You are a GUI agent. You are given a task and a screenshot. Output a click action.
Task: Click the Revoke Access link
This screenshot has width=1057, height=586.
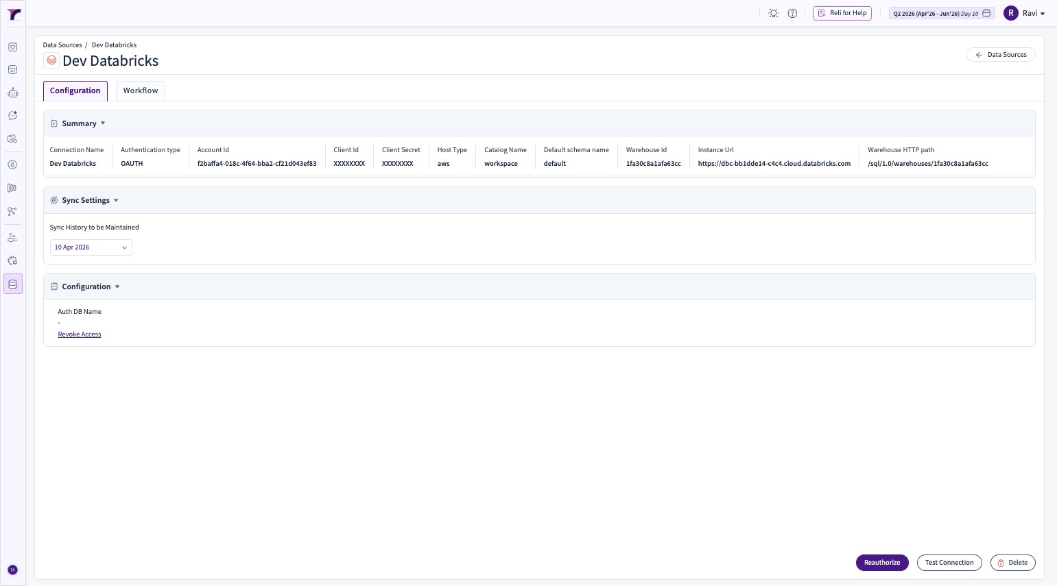pos(80,334)
